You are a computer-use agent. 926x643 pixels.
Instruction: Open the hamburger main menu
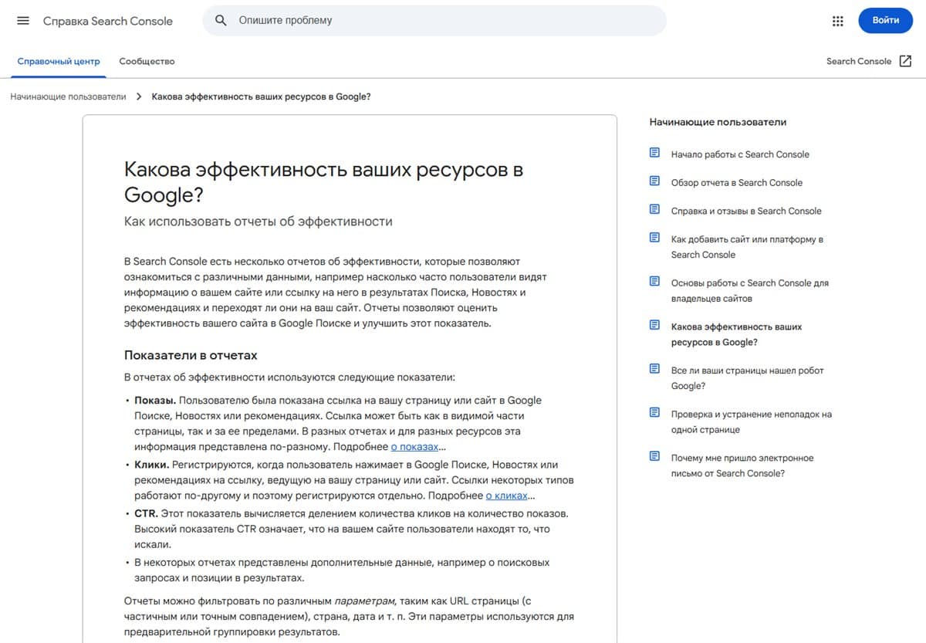point(23,21)
